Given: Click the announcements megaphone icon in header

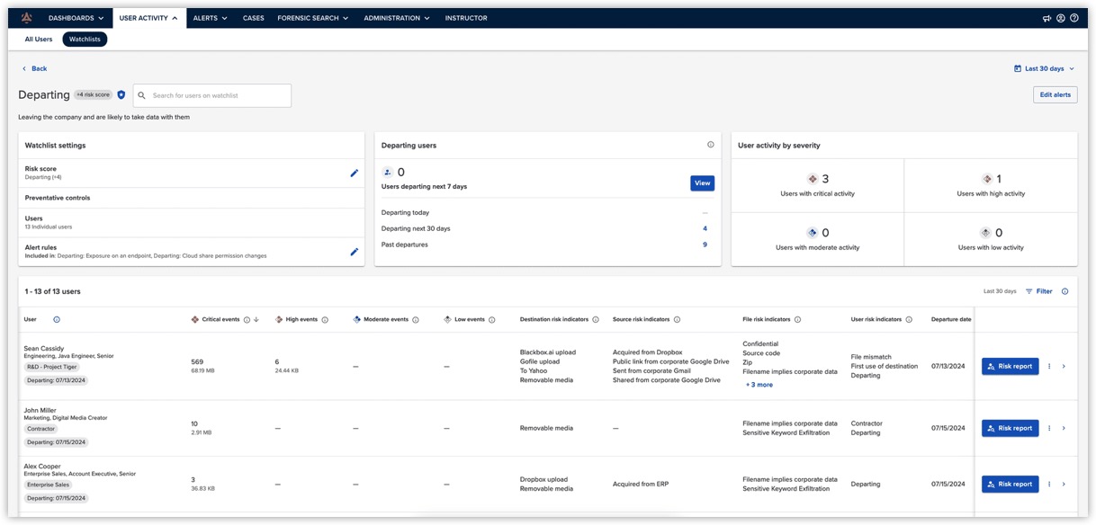Looking at the screenshot, I should click(x=1047, y=18).
